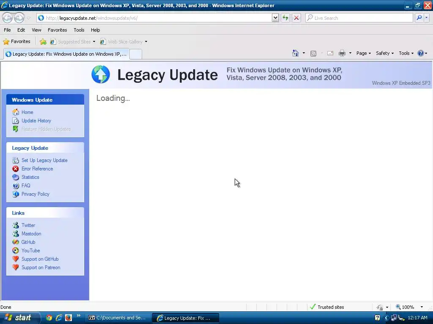Open the Help menu
The width and height of the screenshot is (433, 324).
[x=95, y=30]
